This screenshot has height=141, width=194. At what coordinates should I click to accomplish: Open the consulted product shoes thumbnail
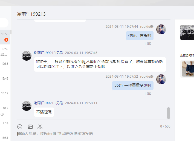coord(188,69)
